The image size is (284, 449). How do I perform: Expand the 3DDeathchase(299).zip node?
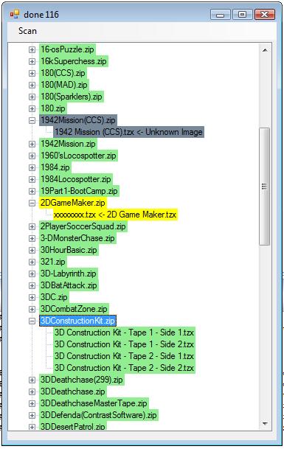32,380
